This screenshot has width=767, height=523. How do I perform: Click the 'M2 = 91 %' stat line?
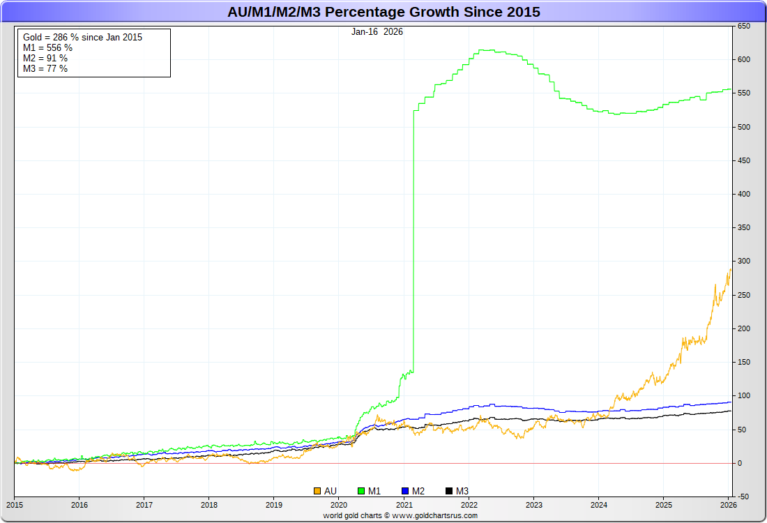(45, 58)
